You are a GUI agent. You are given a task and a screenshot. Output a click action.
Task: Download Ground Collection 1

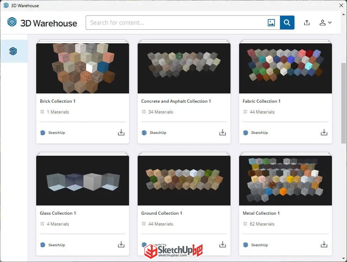point(222,244)
